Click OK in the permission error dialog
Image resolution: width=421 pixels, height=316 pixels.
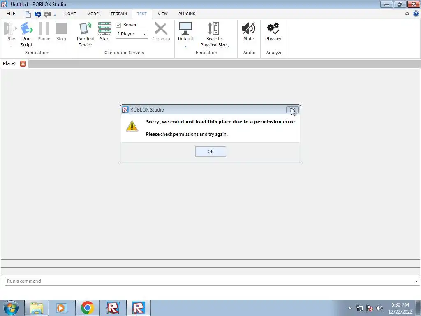pyautogui.click(x=210, y=151)
